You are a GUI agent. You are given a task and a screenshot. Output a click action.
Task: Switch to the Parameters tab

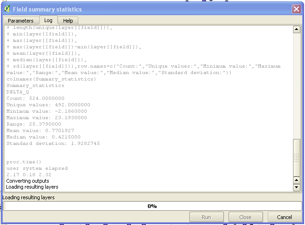pyautogui.click(x=21, y=21)
